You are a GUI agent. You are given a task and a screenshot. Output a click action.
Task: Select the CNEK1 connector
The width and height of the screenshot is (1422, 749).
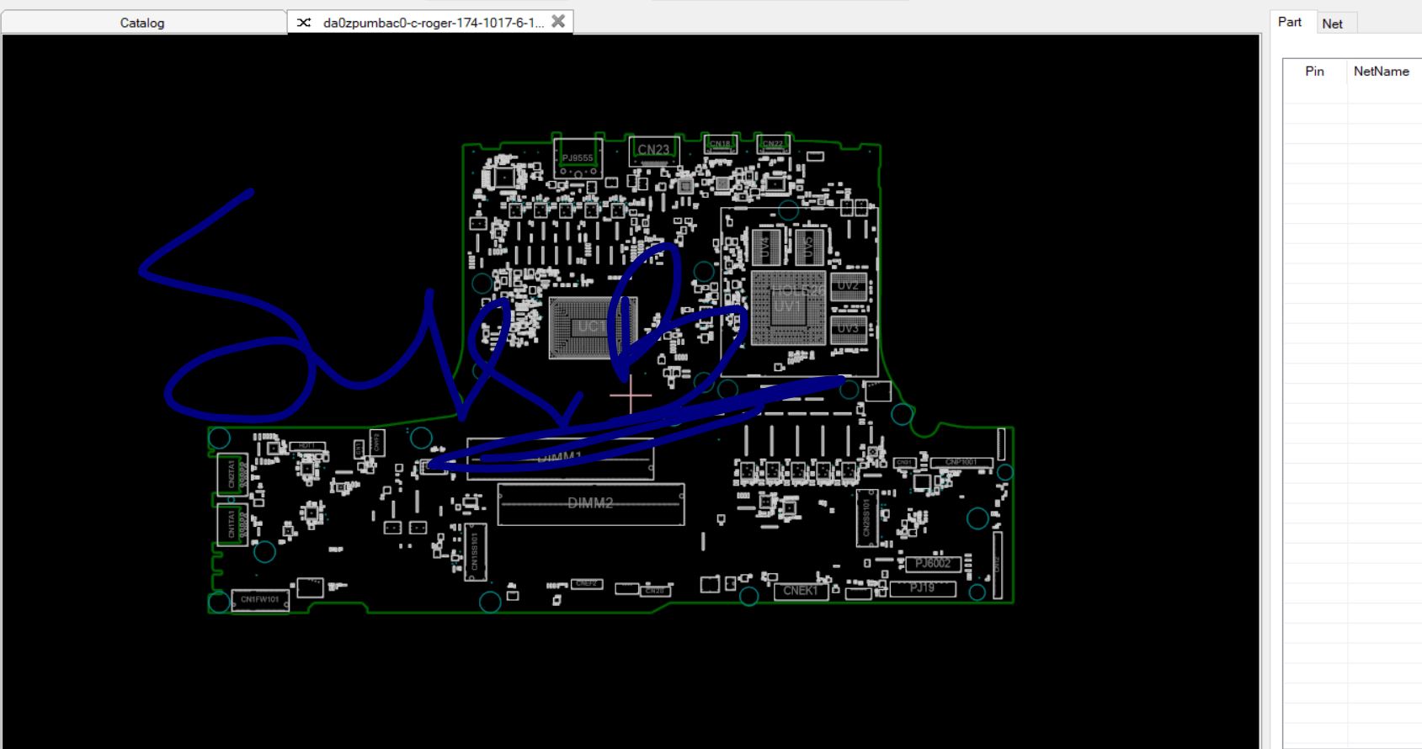(801, 591)
